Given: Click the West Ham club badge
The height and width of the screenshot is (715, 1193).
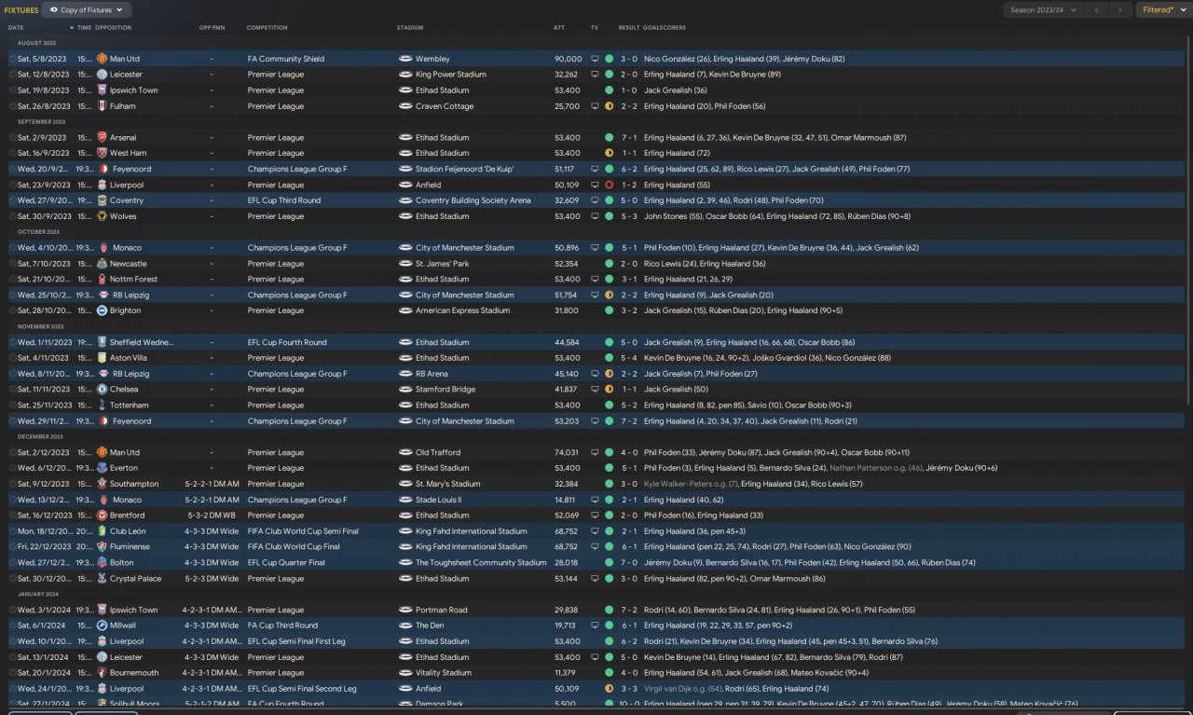Looking at the screenshot, I should coord(102,153).
